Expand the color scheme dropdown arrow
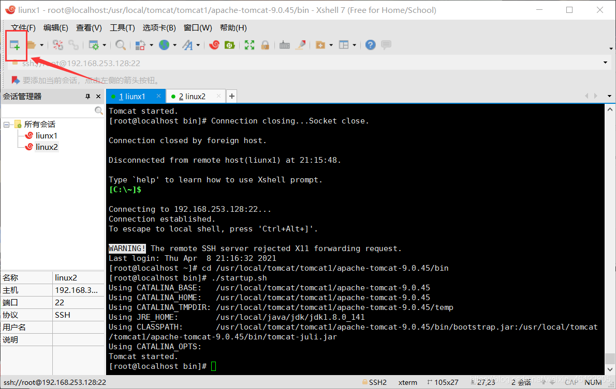 151,45
